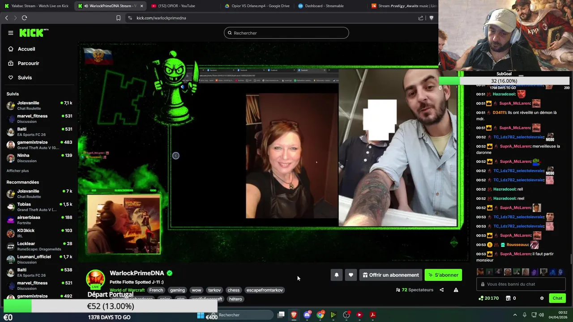The width and height of the screenshot is (573, 322).
Task: Open Ninha channel in the sidebar
Action: 39,158
